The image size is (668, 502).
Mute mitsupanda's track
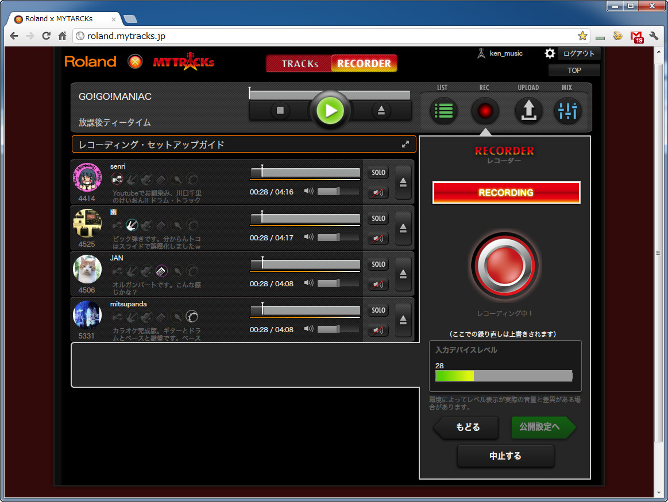379,330
